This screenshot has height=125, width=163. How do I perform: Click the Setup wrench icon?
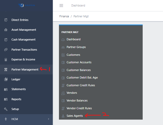pyautogui.click(x=6, y=109)
